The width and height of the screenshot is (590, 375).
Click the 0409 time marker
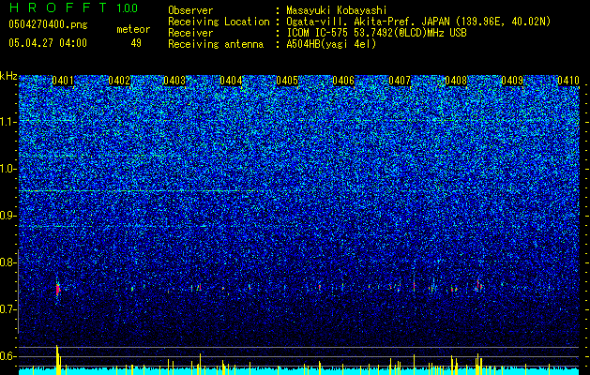[512, 81]
